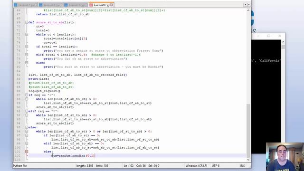Click 'Python file' in the status bar
This screenshot has height=171, width=304.
click(20, 166)
